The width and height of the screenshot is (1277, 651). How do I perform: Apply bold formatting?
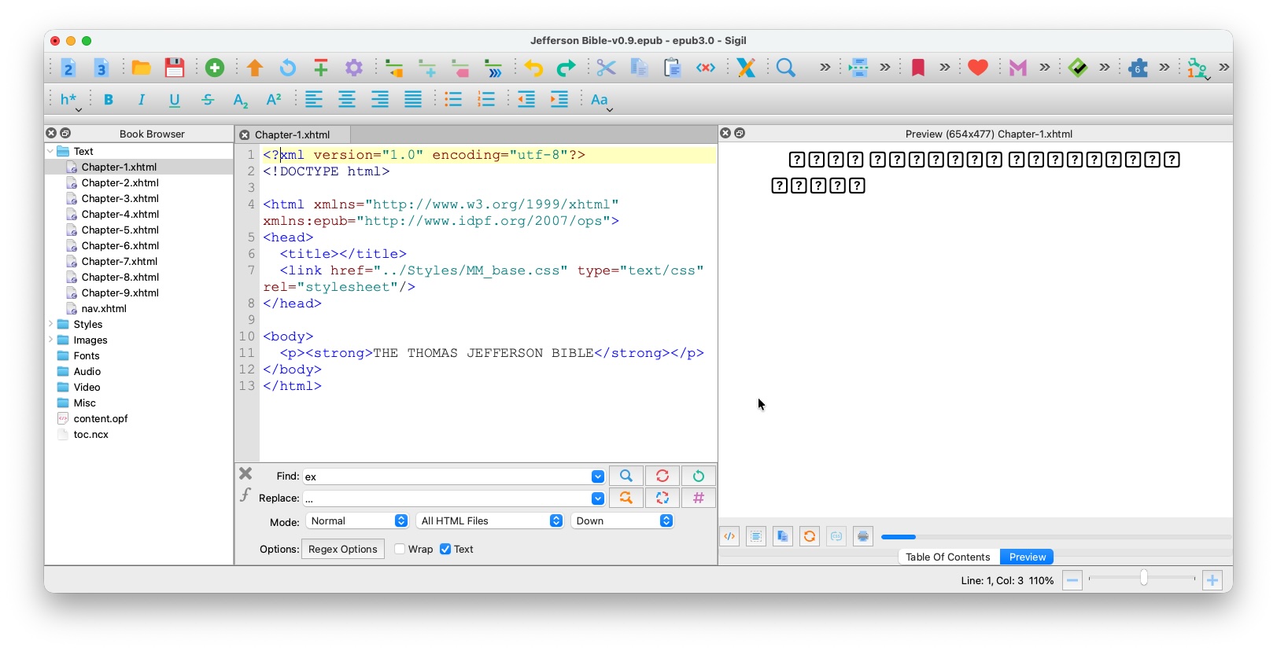click(x=109, y=100)
